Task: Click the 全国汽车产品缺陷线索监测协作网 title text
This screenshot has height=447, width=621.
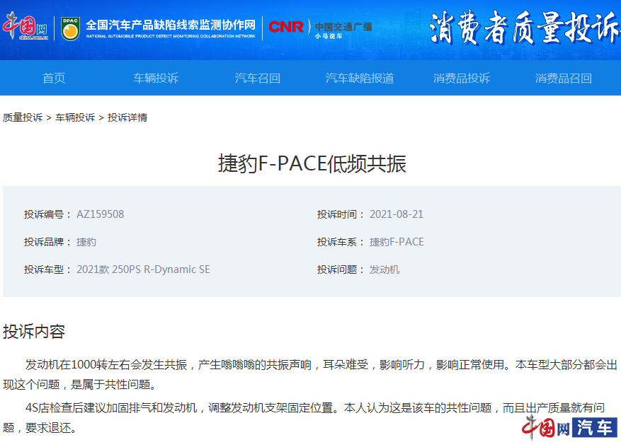Action: [171, 25]
